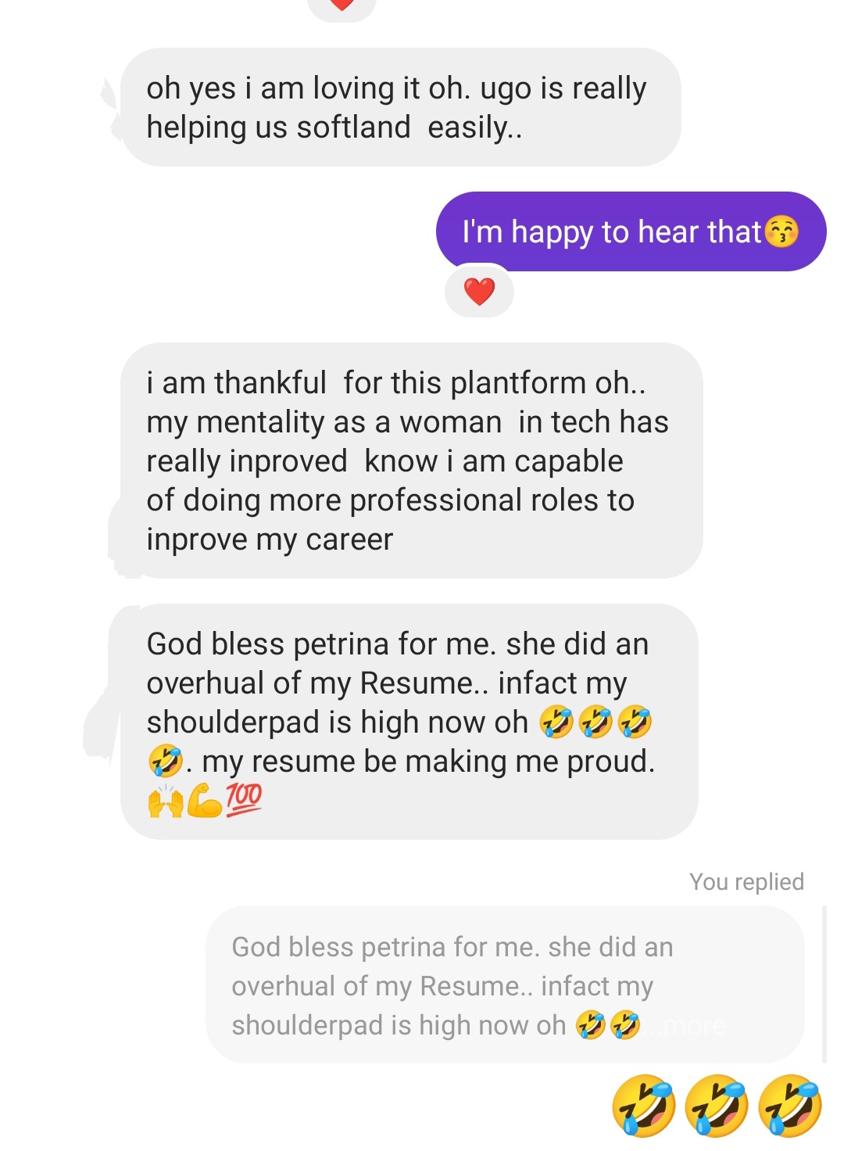Tap the 'You replied' label
The height and width of the screenshot is (1151, 844).
[x=746, y=882]
